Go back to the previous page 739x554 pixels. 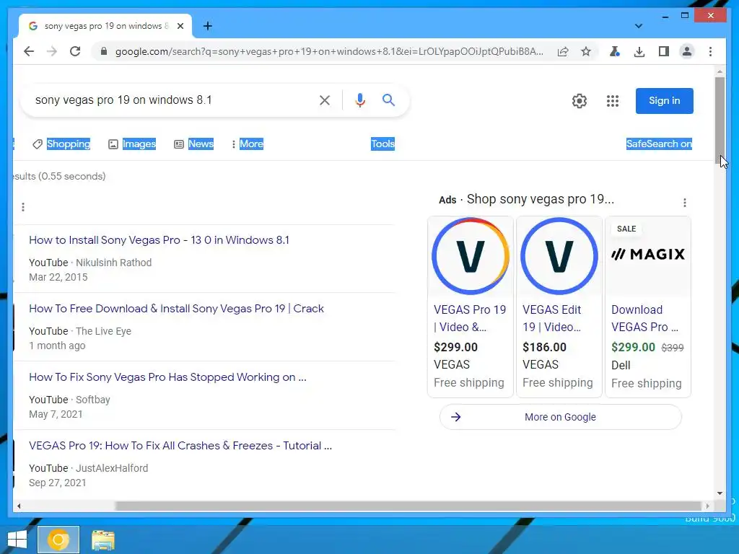(x=29, y=51)
